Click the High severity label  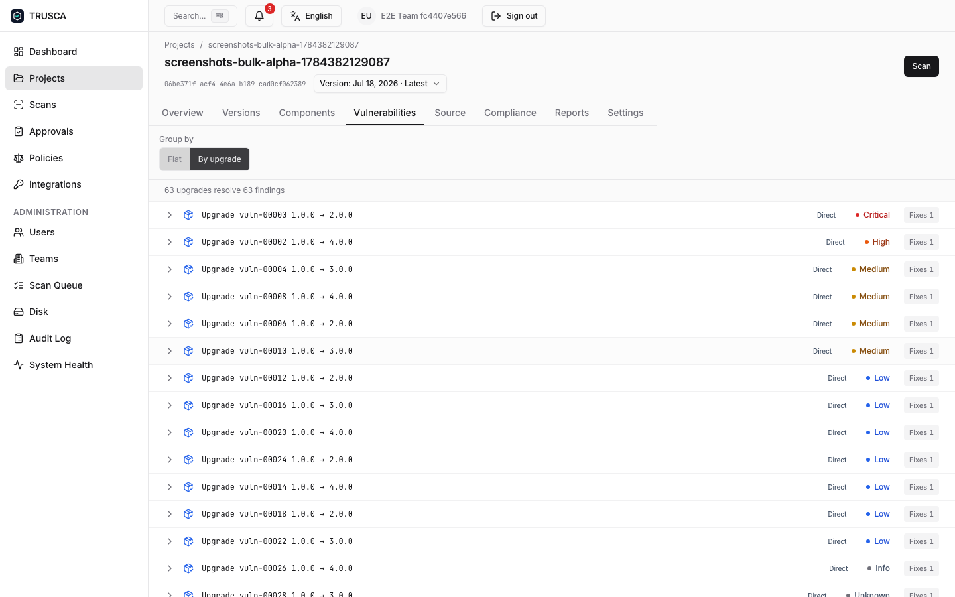click(x=877, y=242)
